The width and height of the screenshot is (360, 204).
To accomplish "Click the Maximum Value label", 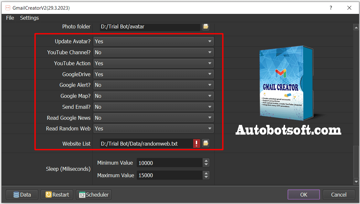I will point(115,175).
